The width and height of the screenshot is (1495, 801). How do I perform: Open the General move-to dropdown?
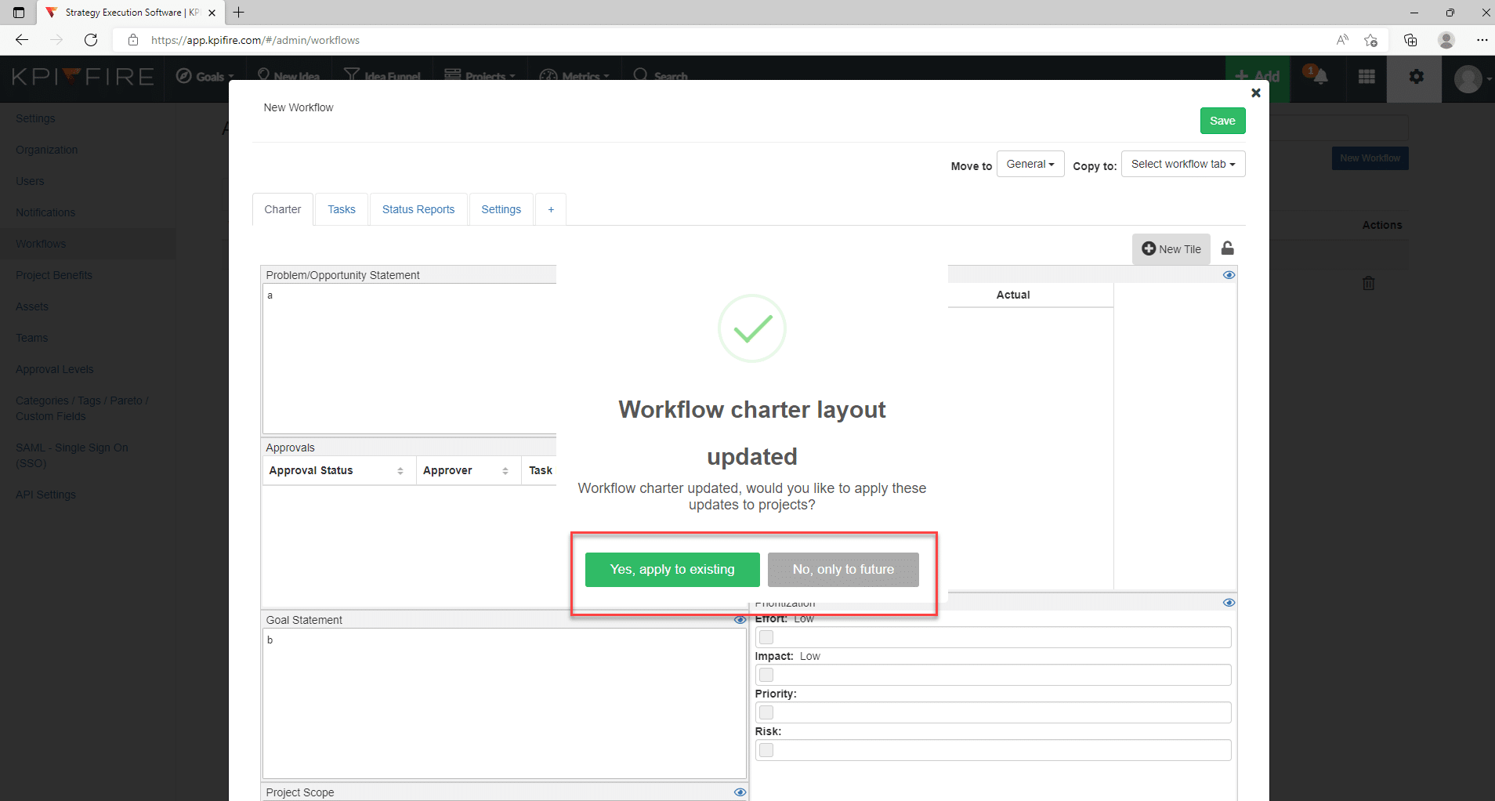[1030, 164]
